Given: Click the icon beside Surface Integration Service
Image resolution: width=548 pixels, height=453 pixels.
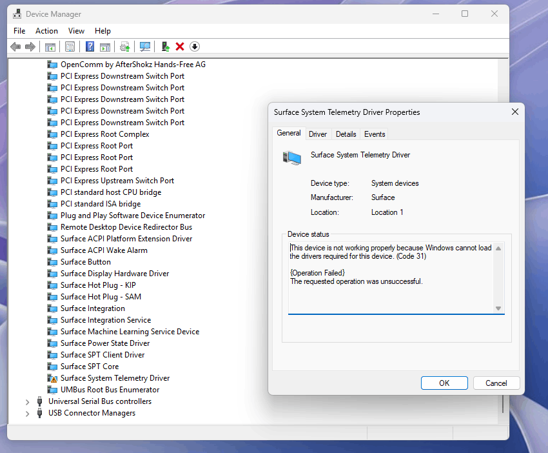Looking at the screenshot, I should click(52, 320).
